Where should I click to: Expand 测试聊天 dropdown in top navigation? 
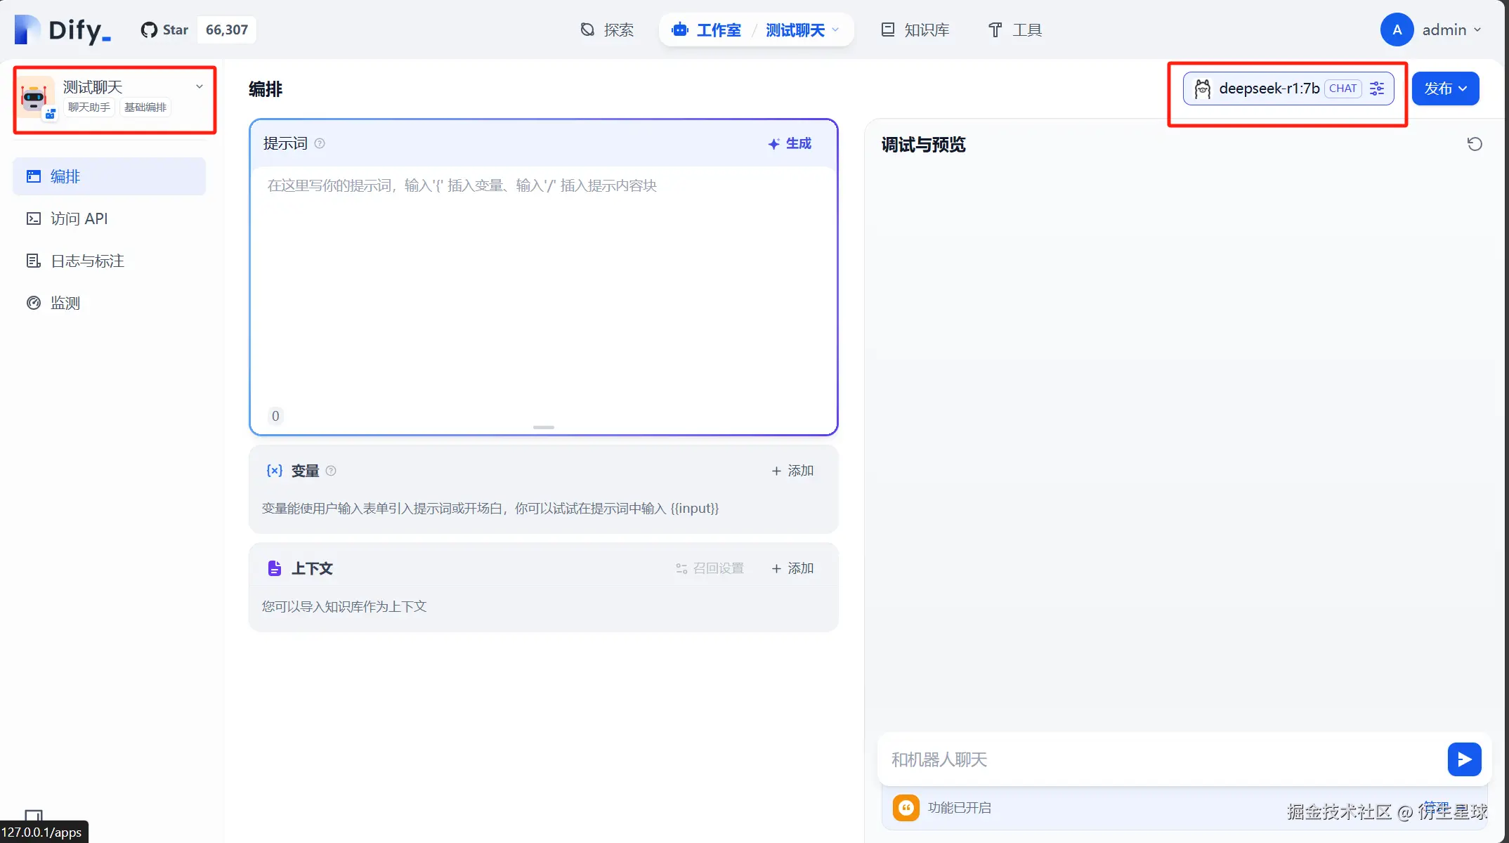point(836,30)
